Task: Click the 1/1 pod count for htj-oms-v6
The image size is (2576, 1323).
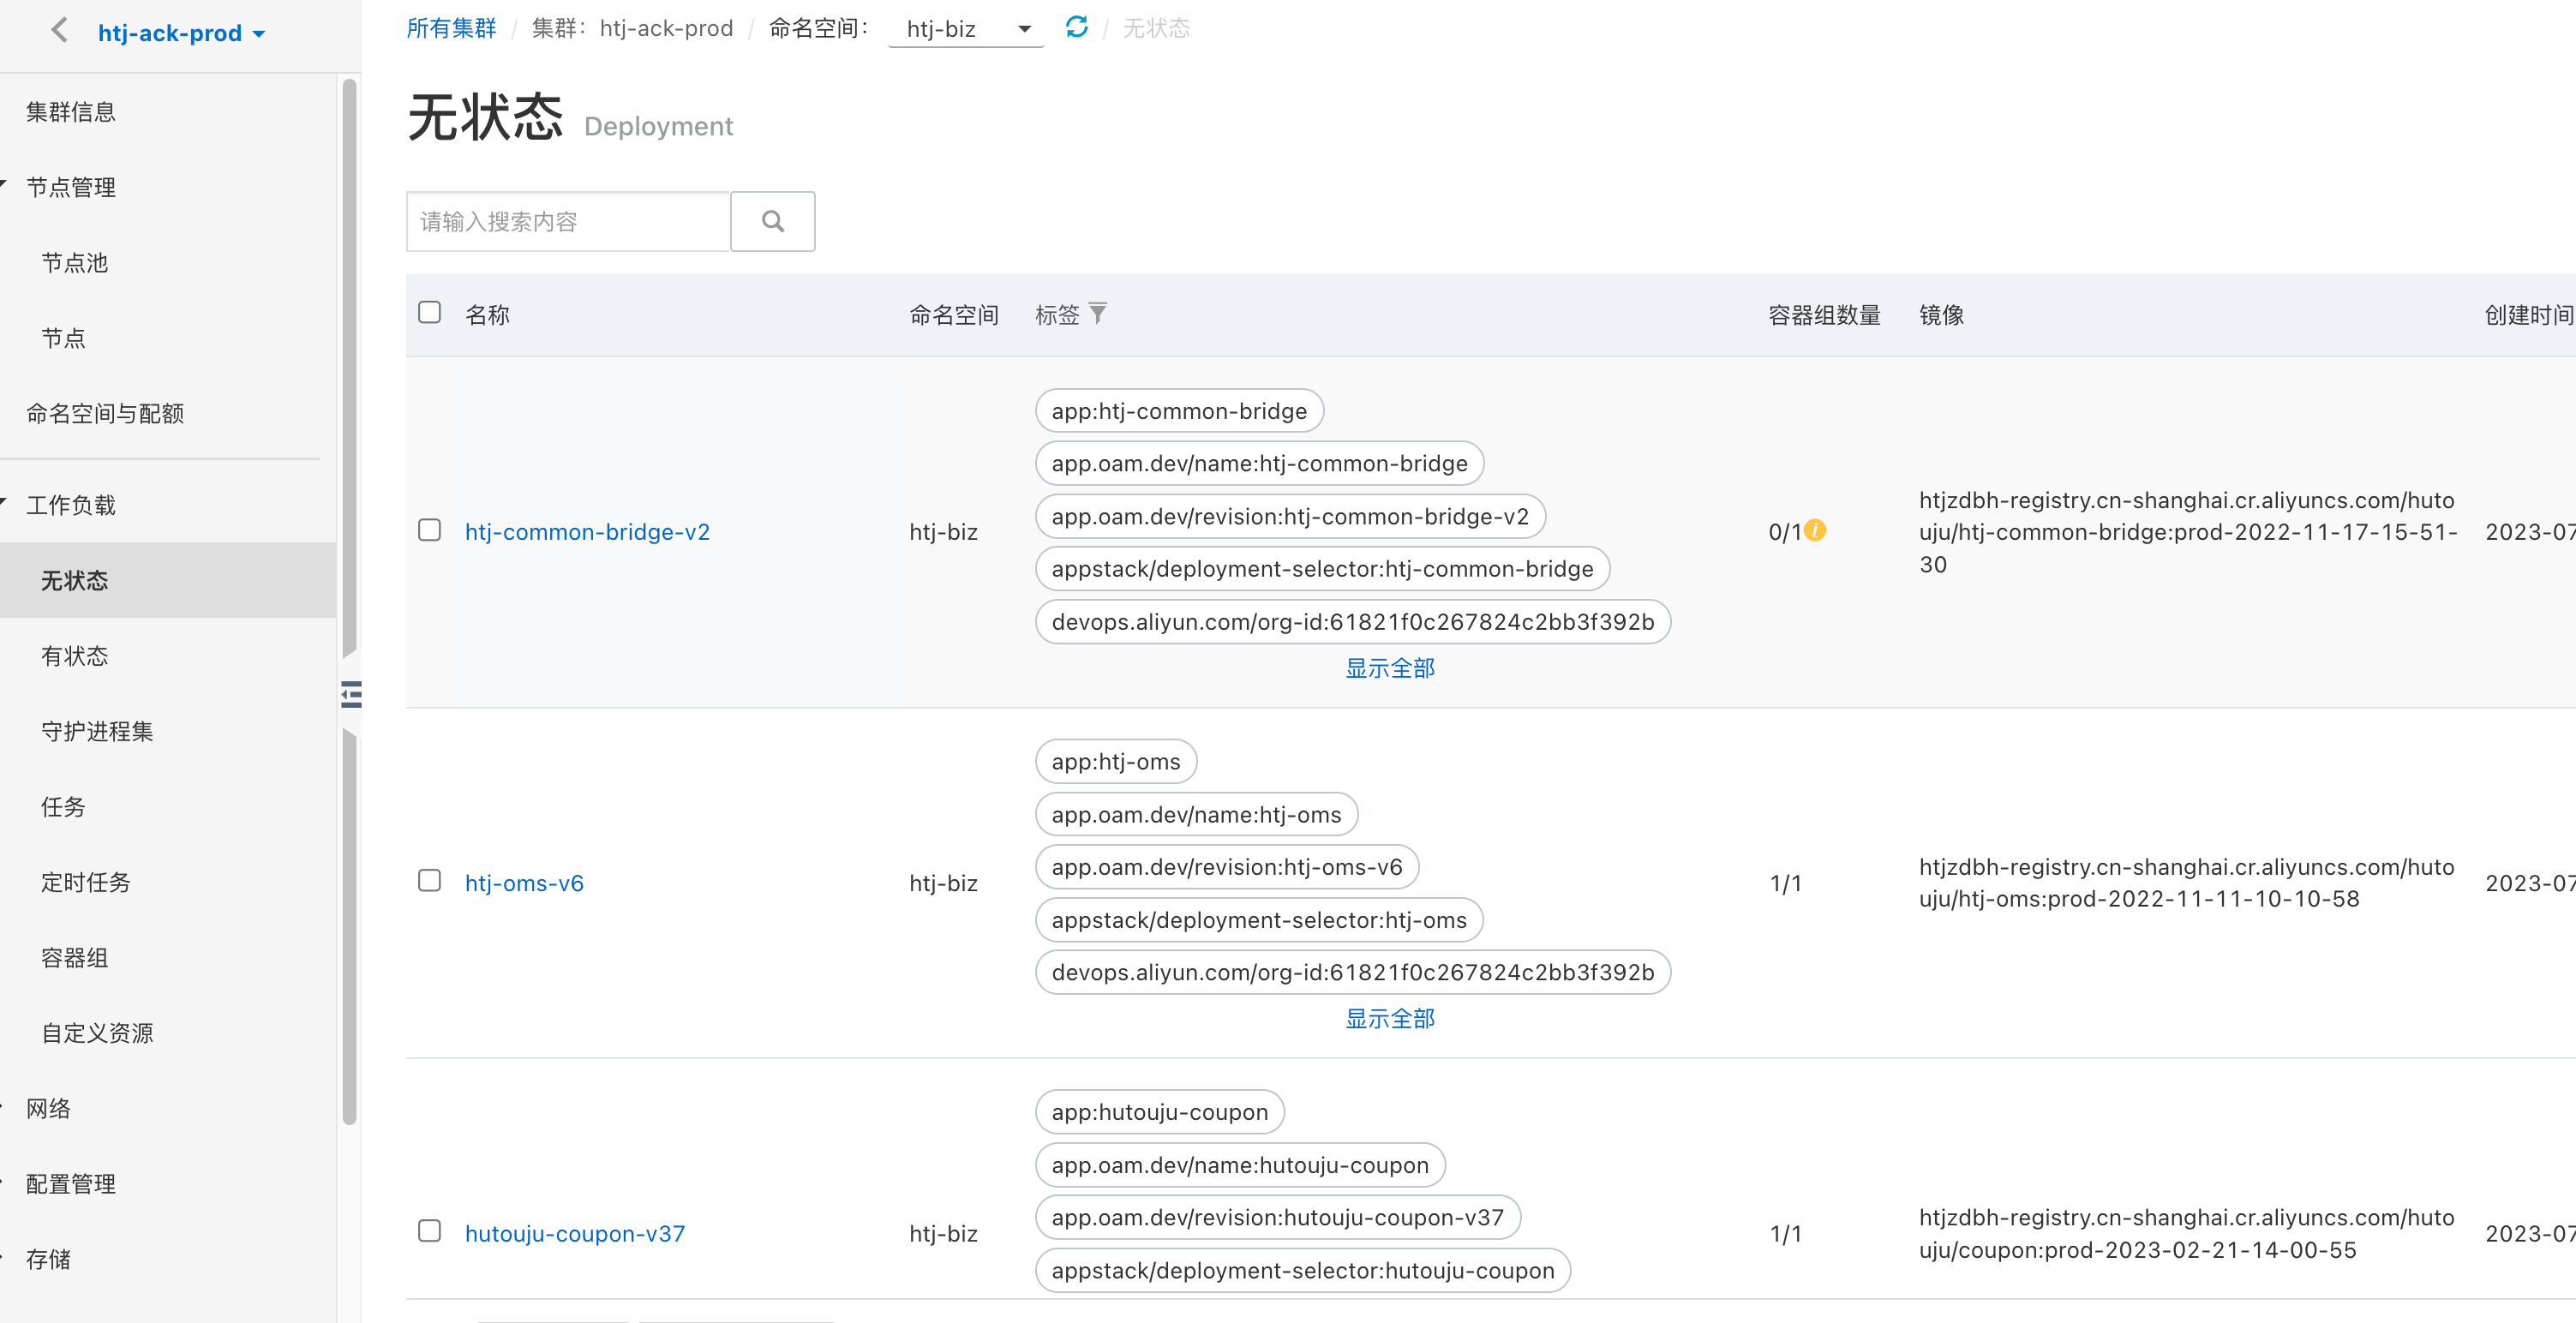Action: [x=1785, y=883]
